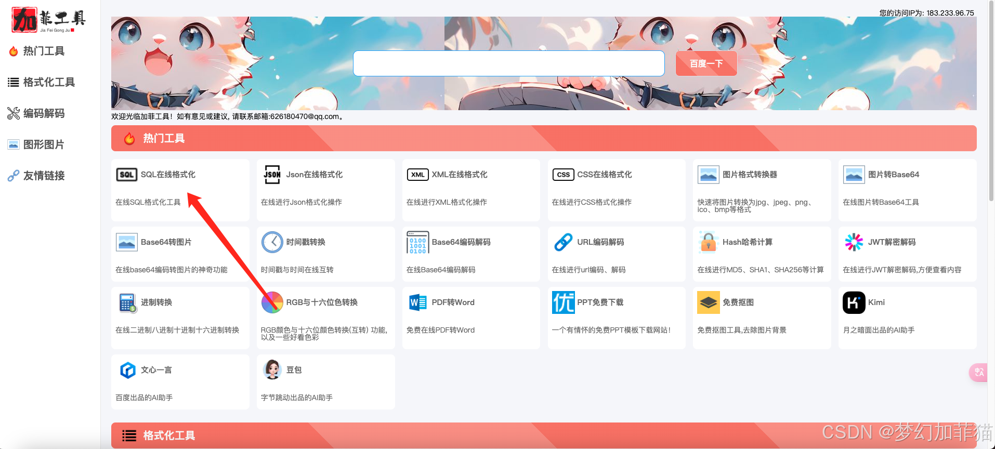Open the 进制转换 title link
995x449 pixels.
coord(156,302)
